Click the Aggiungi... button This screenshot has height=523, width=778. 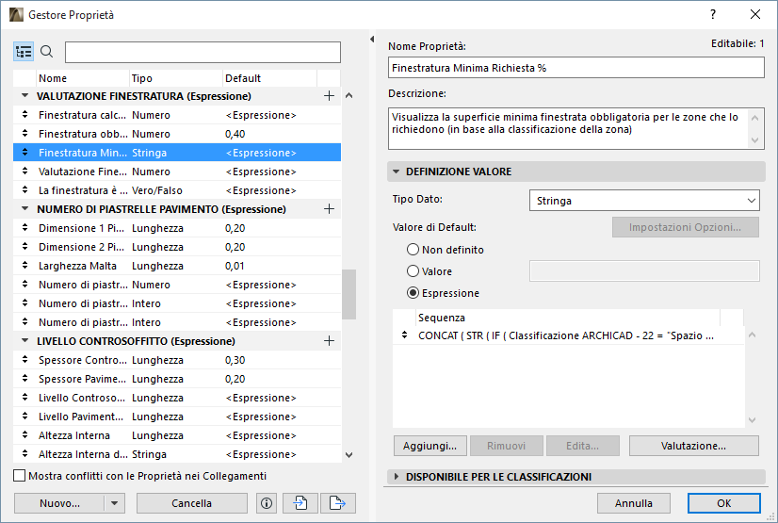(430, 446)
